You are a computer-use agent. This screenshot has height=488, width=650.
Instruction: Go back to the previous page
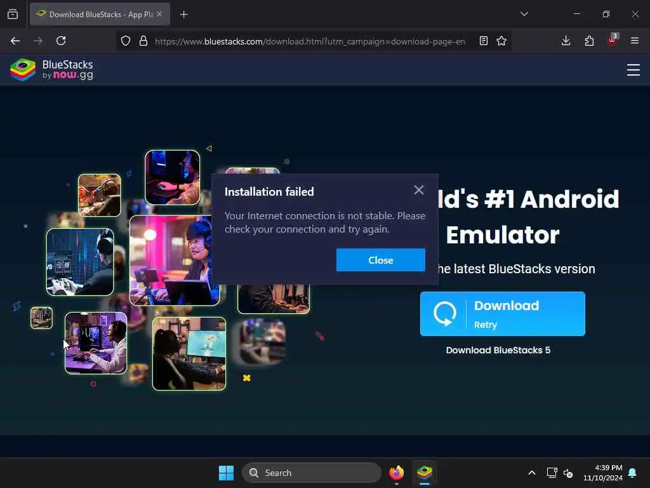coord(15,41)
